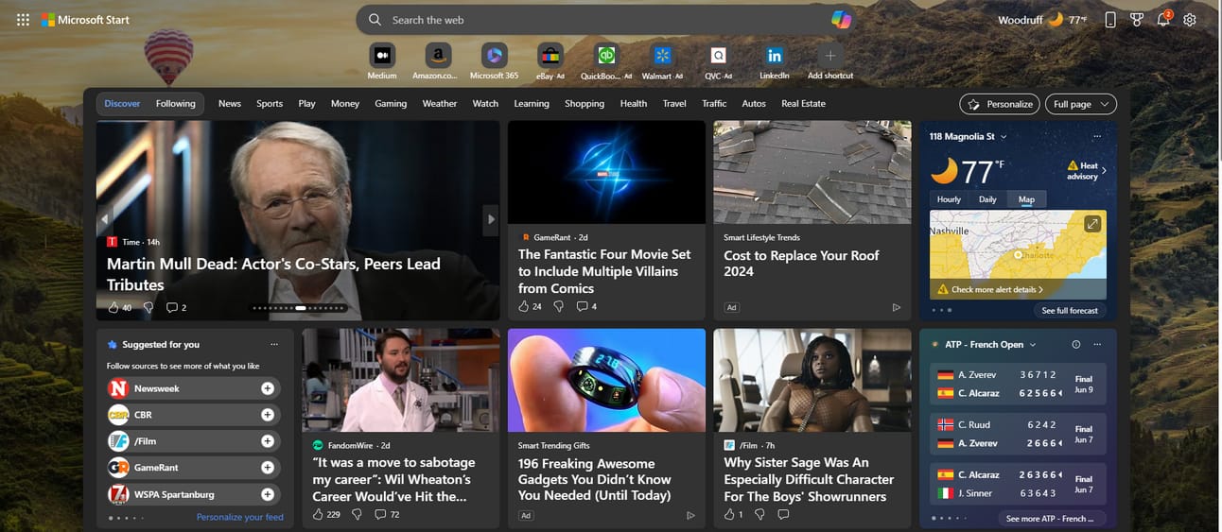Image resolution: width=1222 pixels, height=532 pixels.
Task: Follow CBR with plus button
Action: coord(268,415)
